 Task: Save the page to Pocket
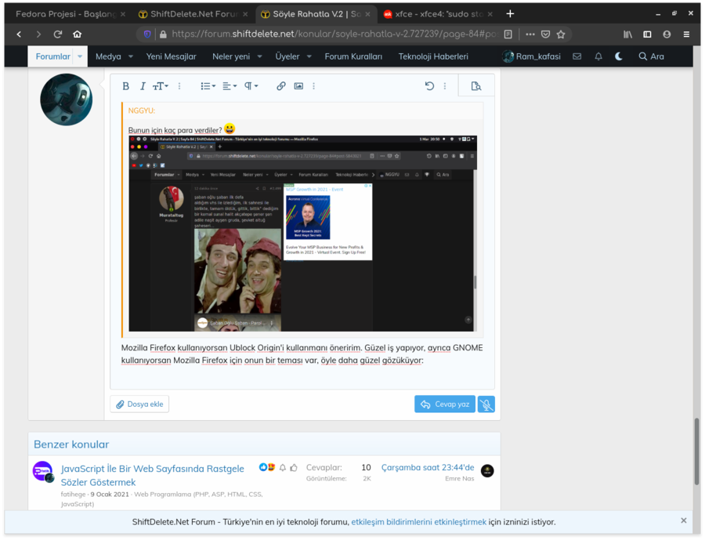pos(545,34)
